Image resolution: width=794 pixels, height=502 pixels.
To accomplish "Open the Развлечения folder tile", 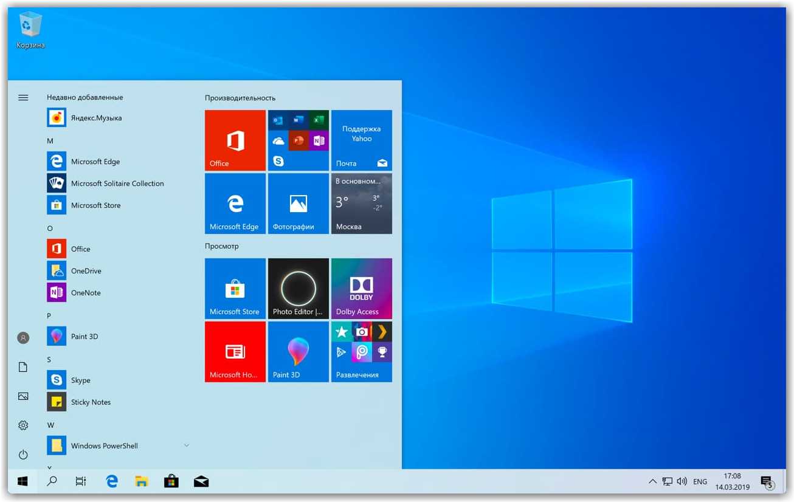I will point(362,352).
